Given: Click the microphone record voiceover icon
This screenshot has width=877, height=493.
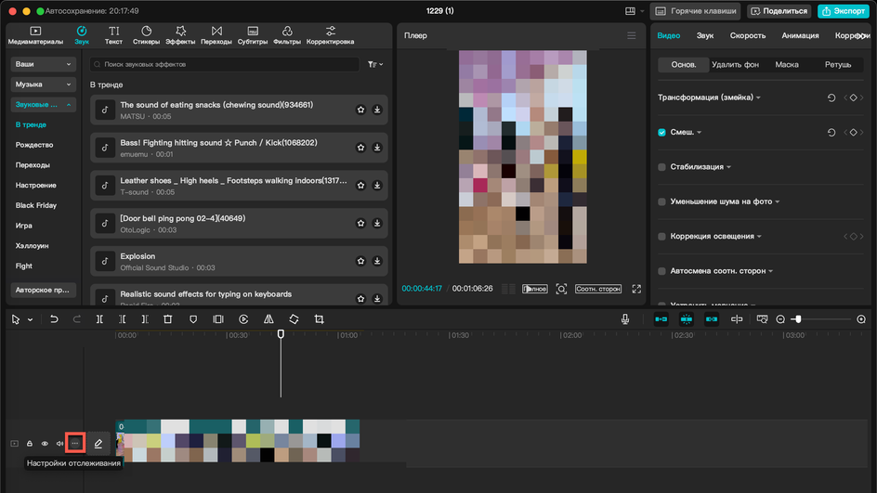Looking at the screenshot, I should (624, 319).
